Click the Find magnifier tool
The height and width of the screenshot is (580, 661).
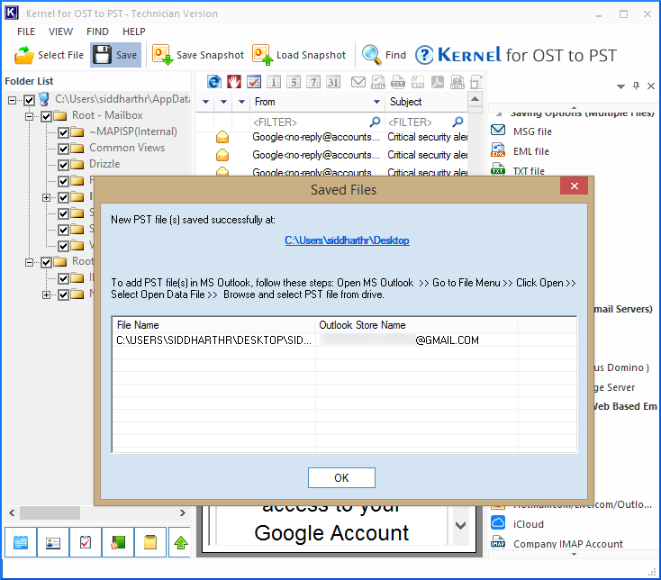click(384, 55)
